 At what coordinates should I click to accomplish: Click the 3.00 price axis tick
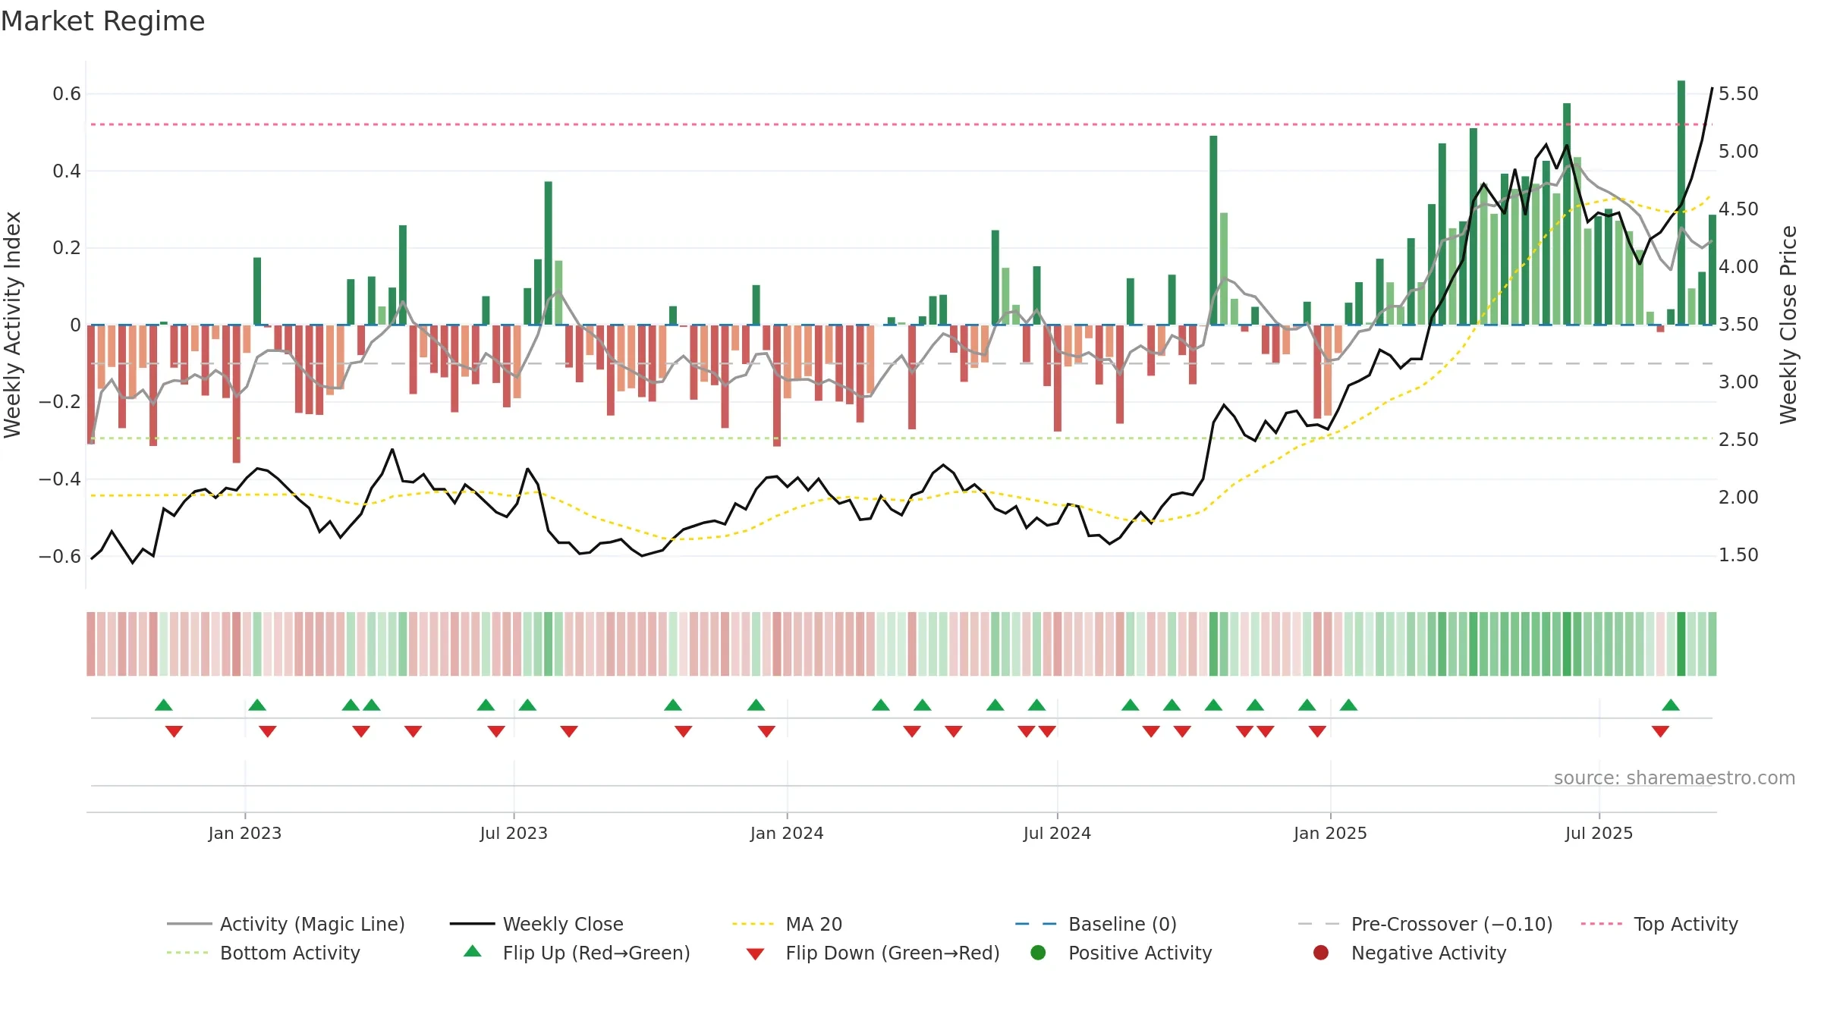[1738, 382]
